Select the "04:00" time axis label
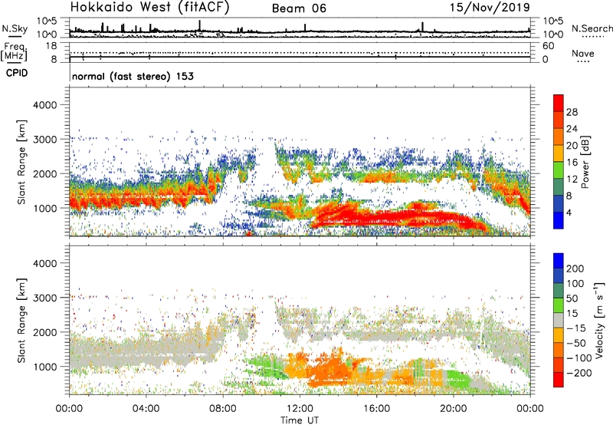613x425 pixels. click(x=146, y=409)
